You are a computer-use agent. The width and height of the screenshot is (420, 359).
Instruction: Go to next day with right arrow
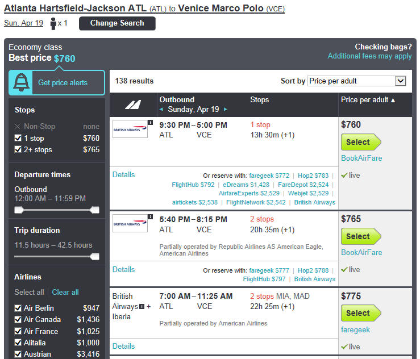click(x=226, y=109)
